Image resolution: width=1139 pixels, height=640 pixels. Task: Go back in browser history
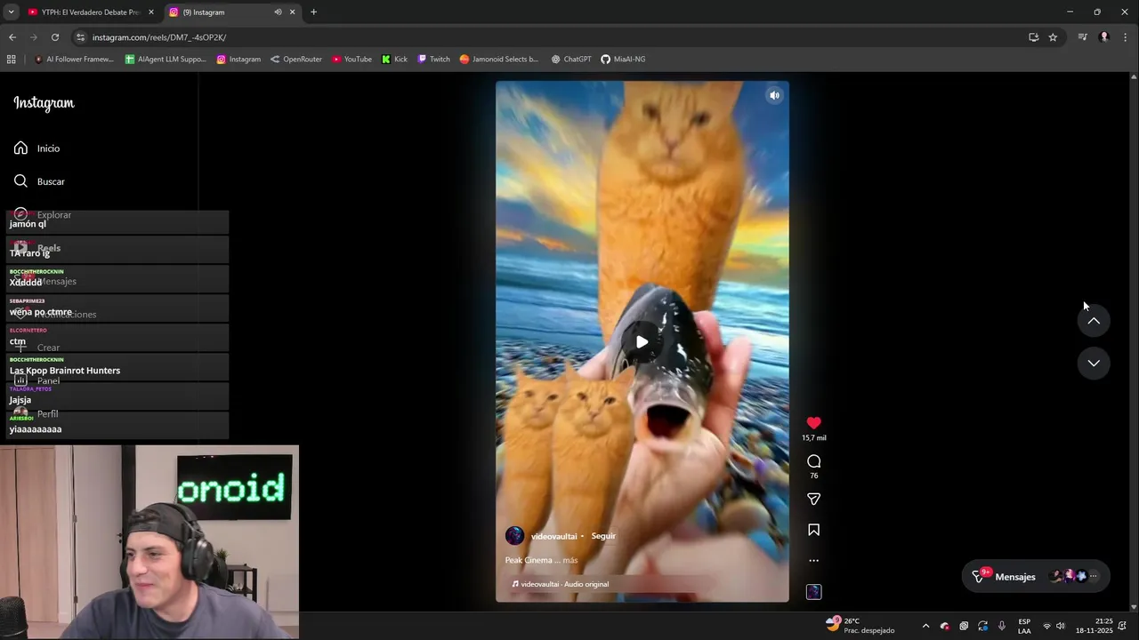(x=12, y=37)
